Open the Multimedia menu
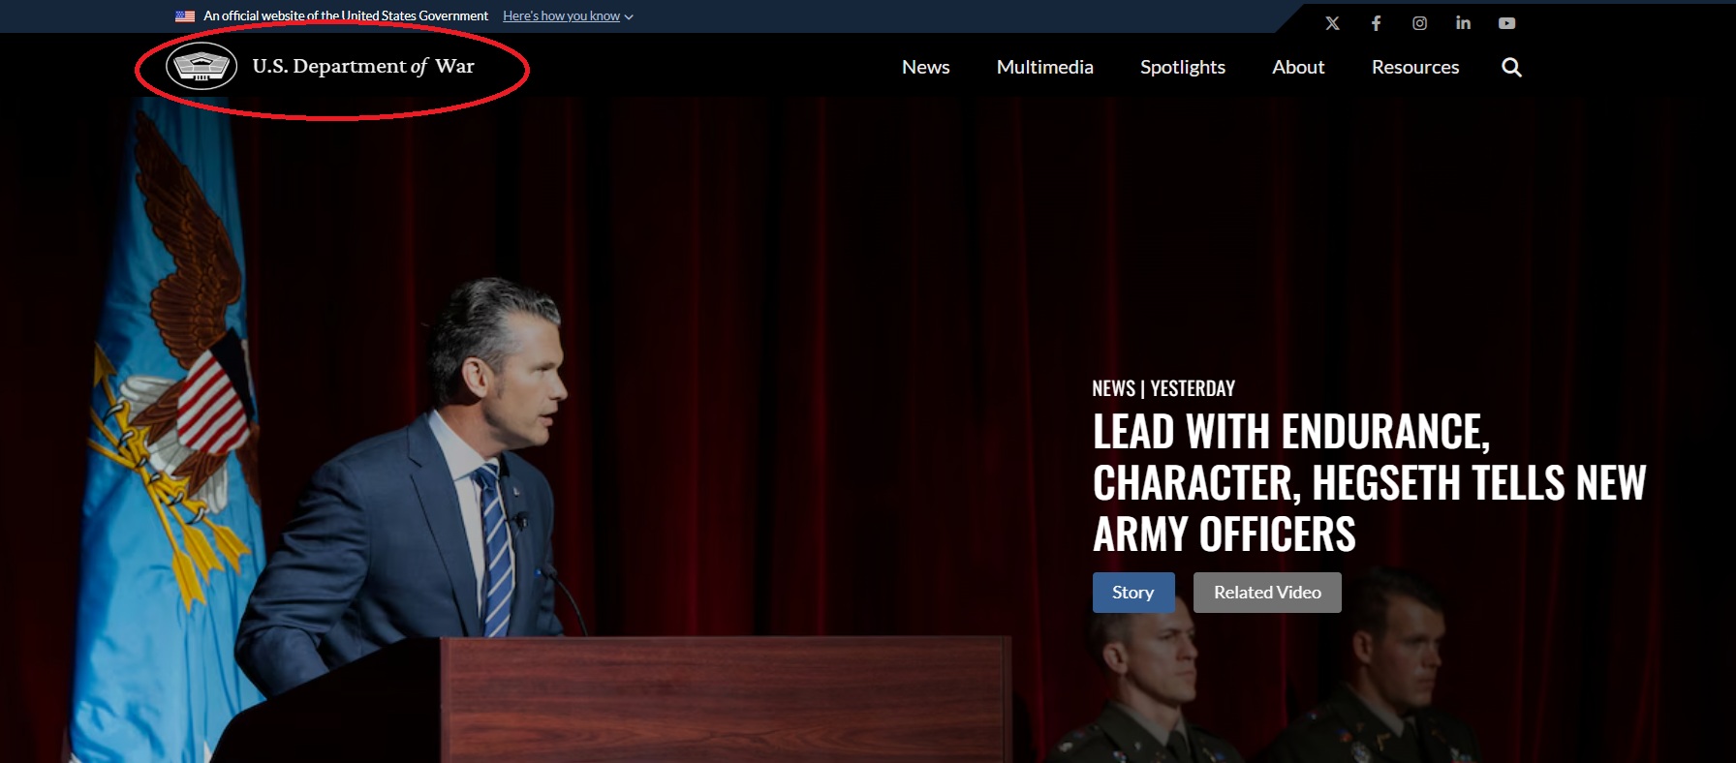Image resolution: width=1736 pixels, height=763 pixels. coord(1044,67)
